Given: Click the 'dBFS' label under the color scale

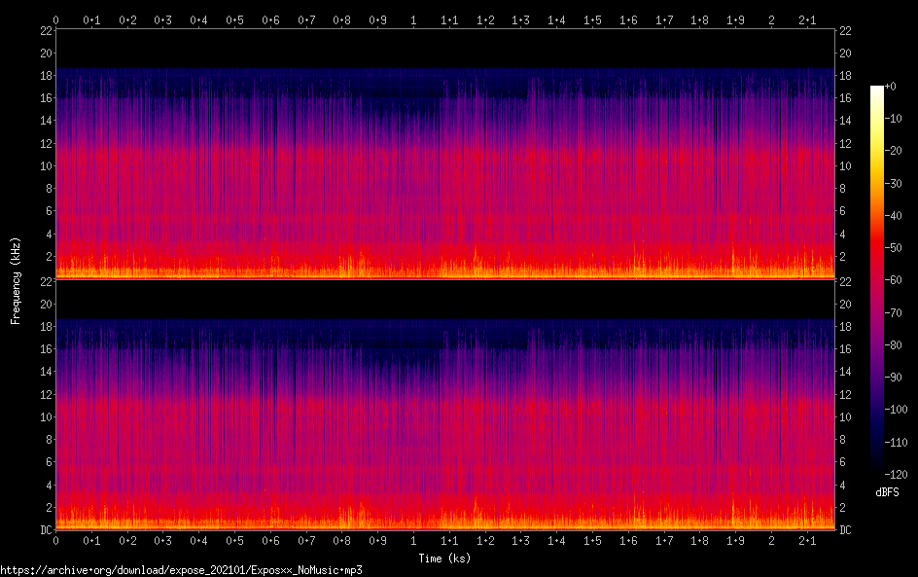Looking at the screenshot, I should tap(887, 492).
